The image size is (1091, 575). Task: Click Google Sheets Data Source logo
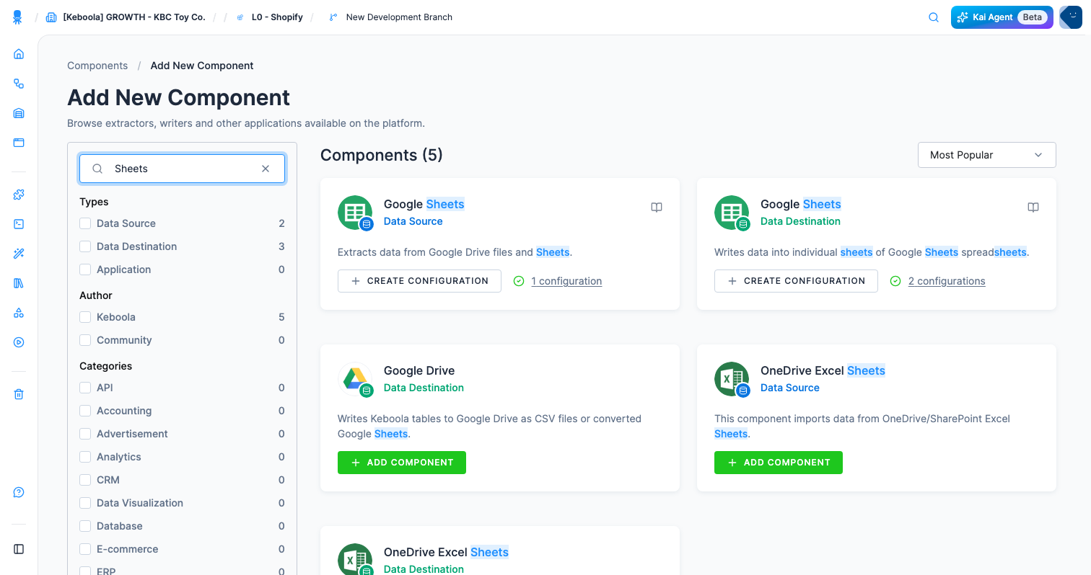click(355, 213)
